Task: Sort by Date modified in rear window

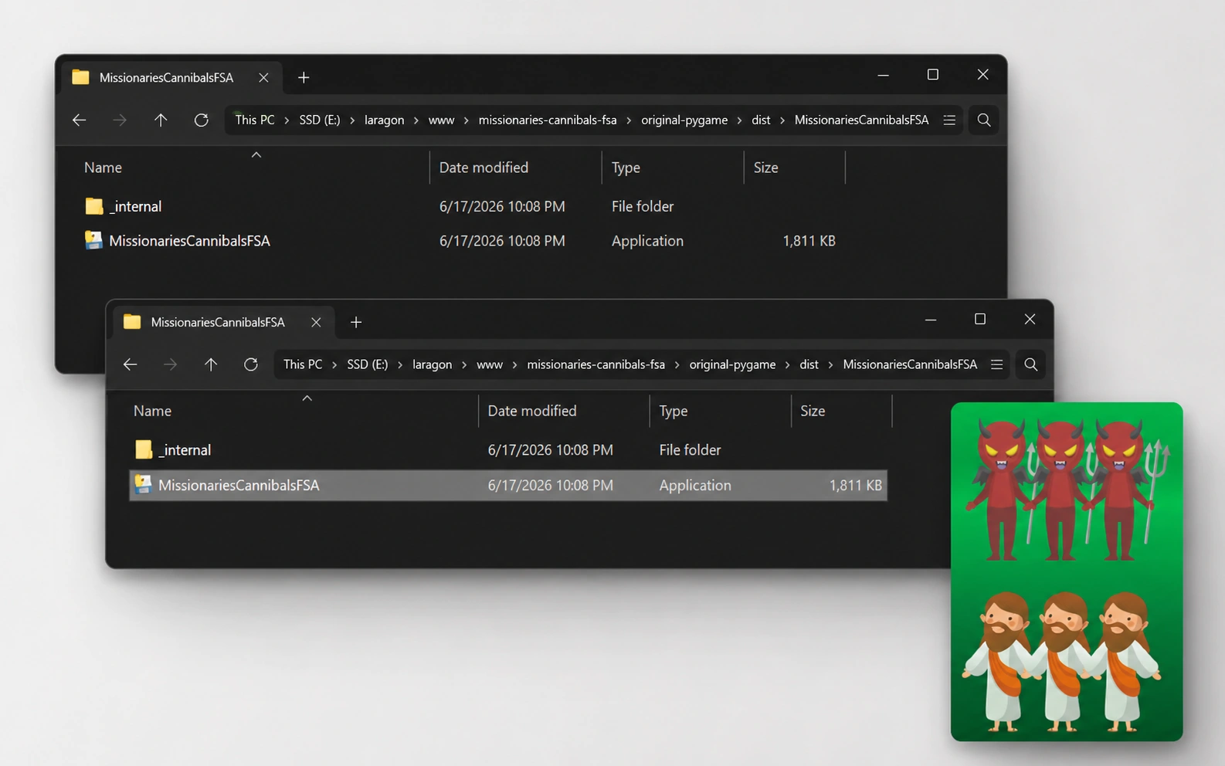Action: tap(484, 168)
